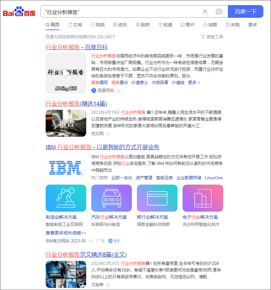This screenshot has height=290, width=271.
Task: Open the 业财一体化 recommended link
Action: (122, 178)
